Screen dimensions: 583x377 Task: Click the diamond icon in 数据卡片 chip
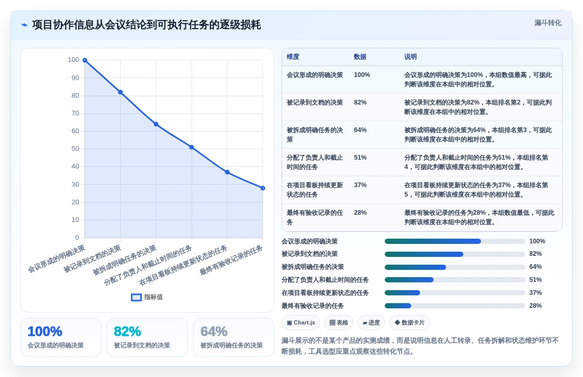pos(397,322)
